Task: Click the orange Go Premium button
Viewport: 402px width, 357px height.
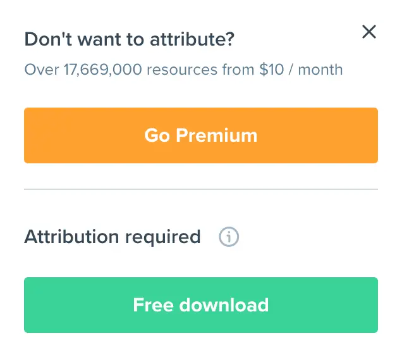Action: (201, 135)
